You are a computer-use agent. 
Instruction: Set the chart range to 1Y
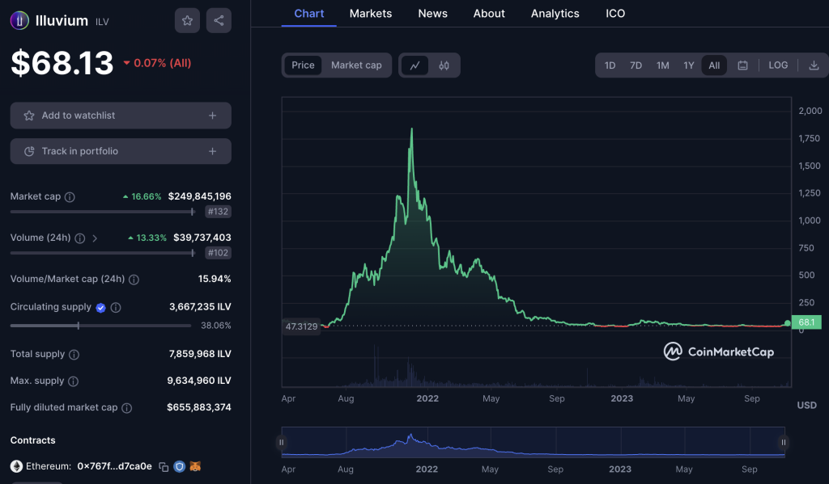tap(689, 65)
